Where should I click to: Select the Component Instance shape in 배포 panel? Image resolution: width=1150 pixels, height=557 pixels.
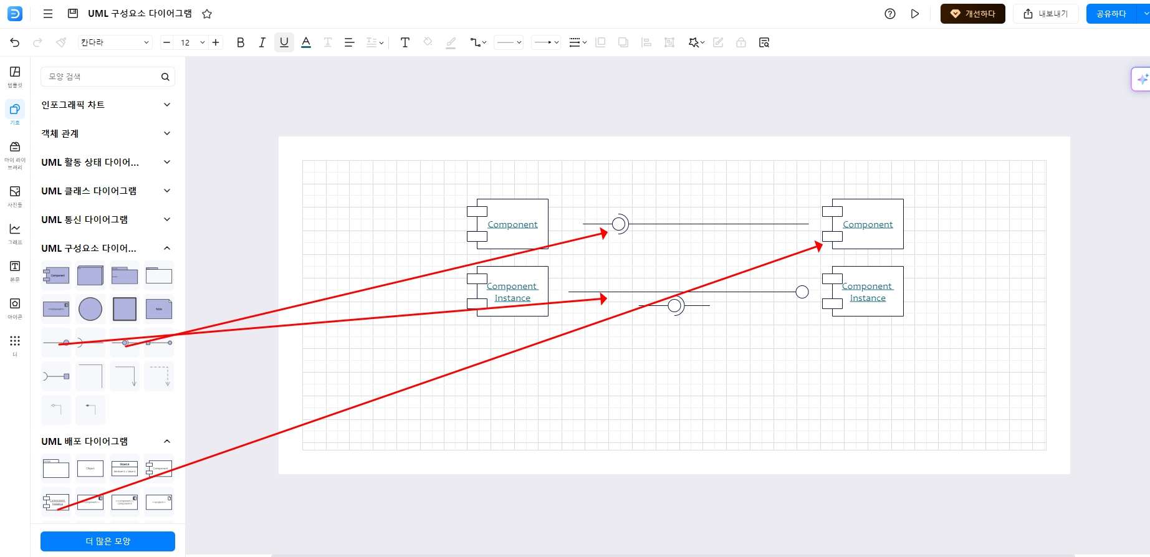(x=56, y=502)
